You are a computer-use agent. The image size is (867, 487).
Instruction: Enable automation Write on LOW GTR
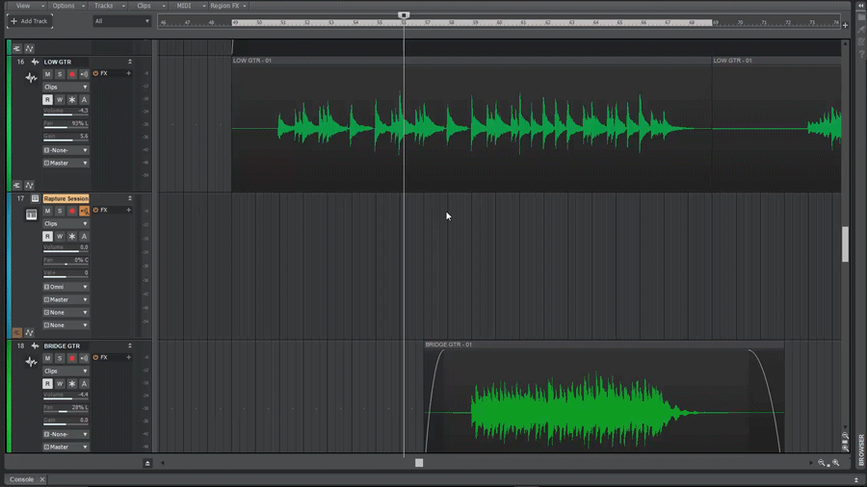pos(60,100)
